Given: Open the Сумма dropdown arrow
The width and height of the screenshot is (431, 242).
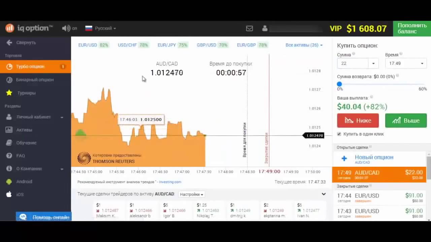Looking at the screenshot, I should [373, 64].
